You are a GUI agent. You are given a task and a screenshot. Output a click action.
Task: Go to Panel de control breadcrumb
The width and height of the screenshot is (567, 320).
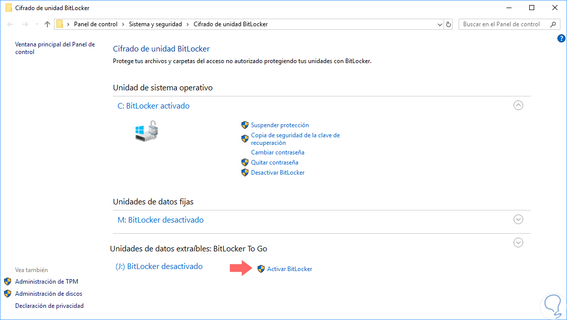click(96, 24)
